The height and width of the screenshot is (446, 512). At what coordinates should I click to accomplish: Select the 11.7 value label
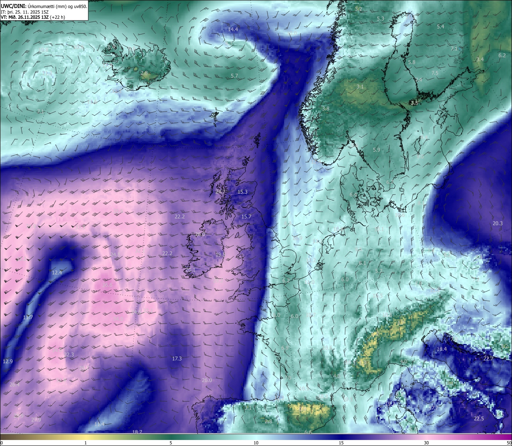coord(28,318)
